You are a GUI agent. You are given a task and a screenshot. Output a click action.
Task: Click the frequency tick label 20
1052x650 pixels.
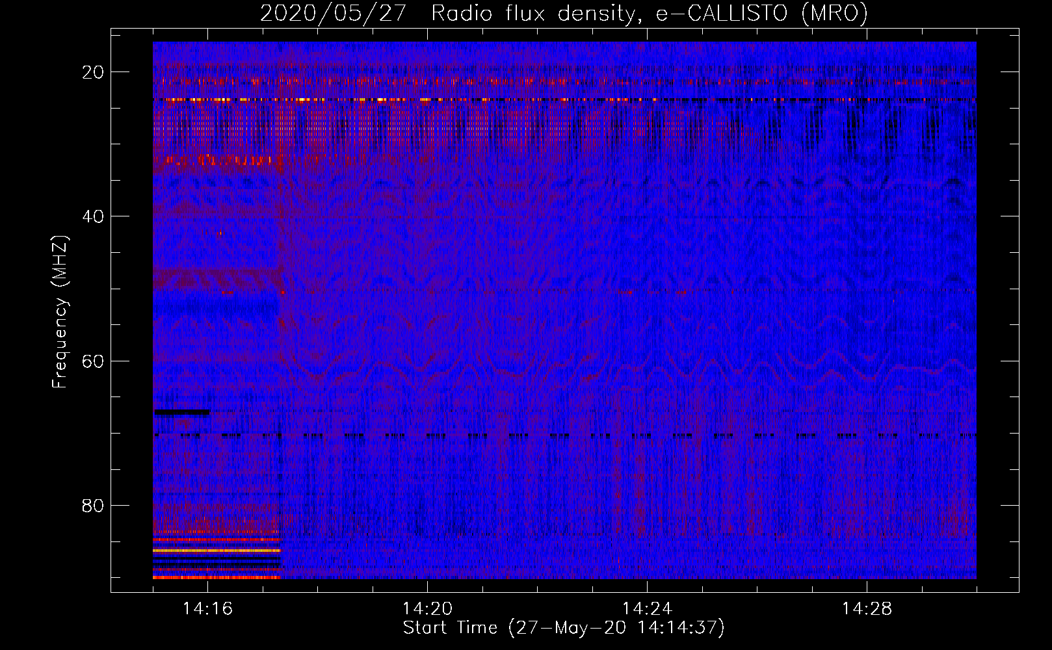point(93,72)
